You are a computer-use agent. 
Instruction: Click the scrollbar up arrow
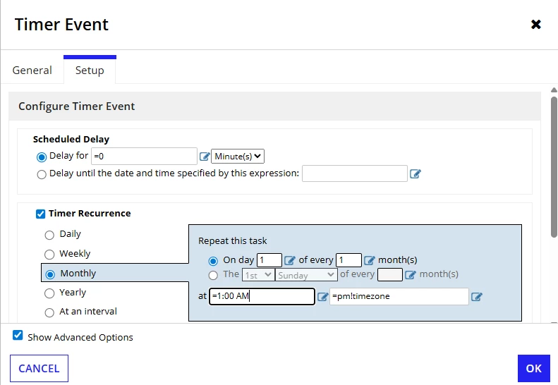(554, 90)
